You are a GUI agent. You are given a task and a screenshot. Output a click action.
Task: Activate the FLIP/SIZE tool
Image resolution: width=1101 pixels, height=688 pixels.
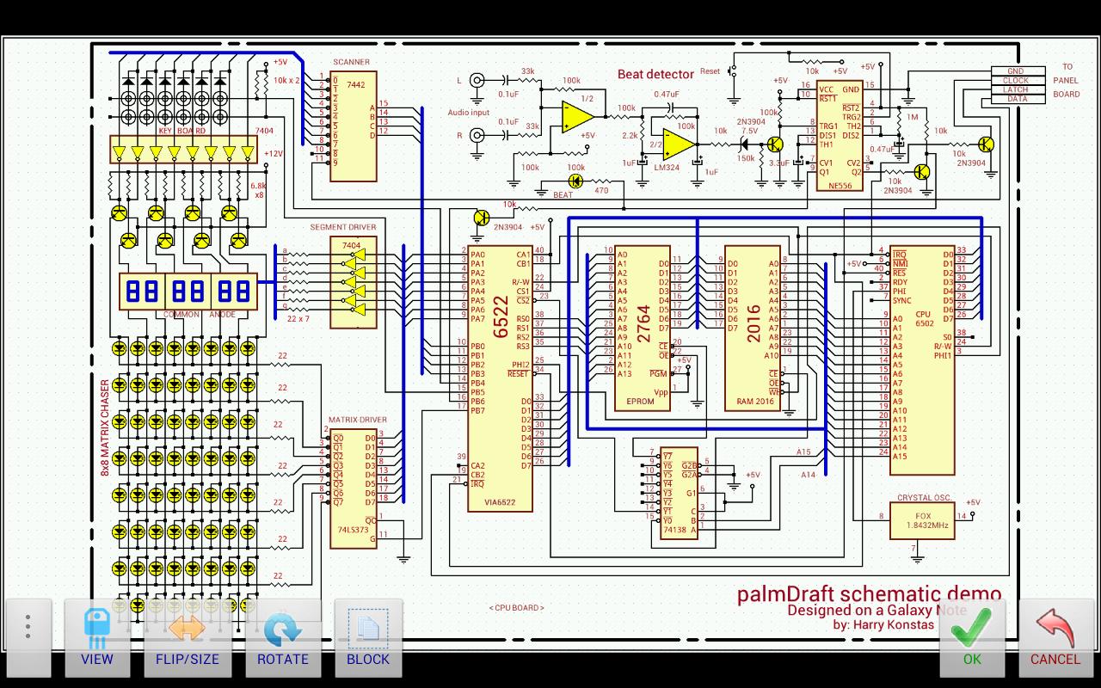188,636
